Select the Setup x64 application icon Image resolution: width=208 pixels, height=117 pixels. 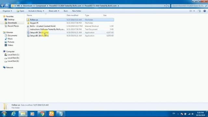[x=28, y=32]
